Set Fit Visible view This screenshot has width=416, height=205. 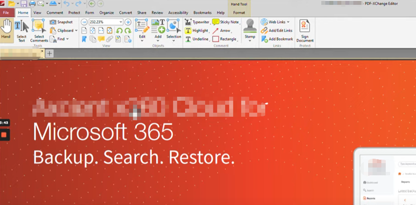pos(109,30)
